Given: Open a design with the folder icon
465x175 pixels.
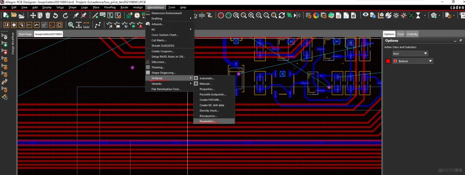Looking at the screenshot, I should pyautogui.click(x=14, y=15).
